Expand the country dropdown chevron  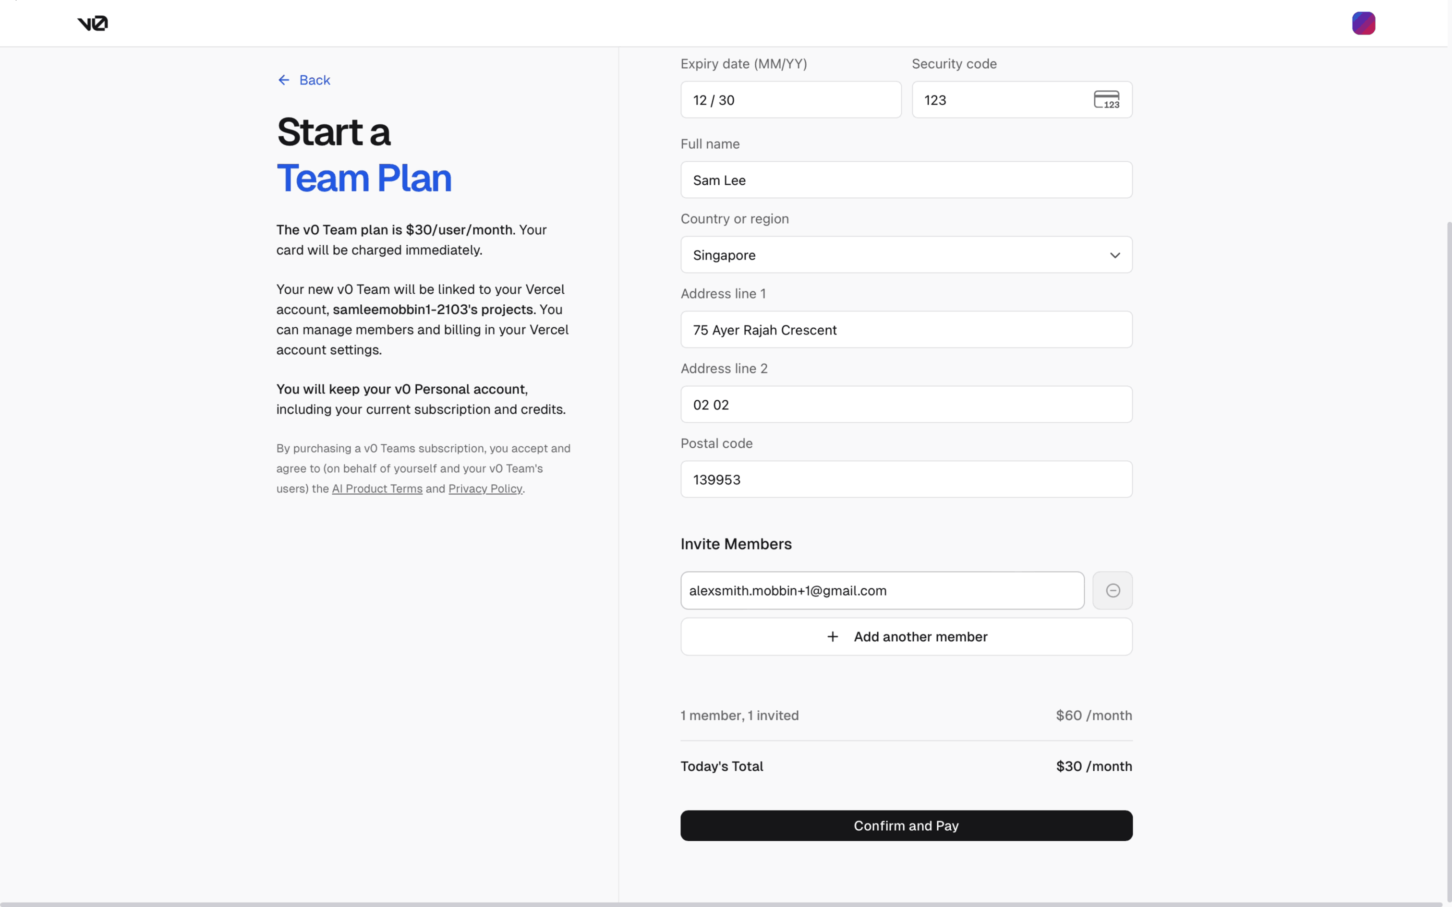click(x=1114, y=255)
